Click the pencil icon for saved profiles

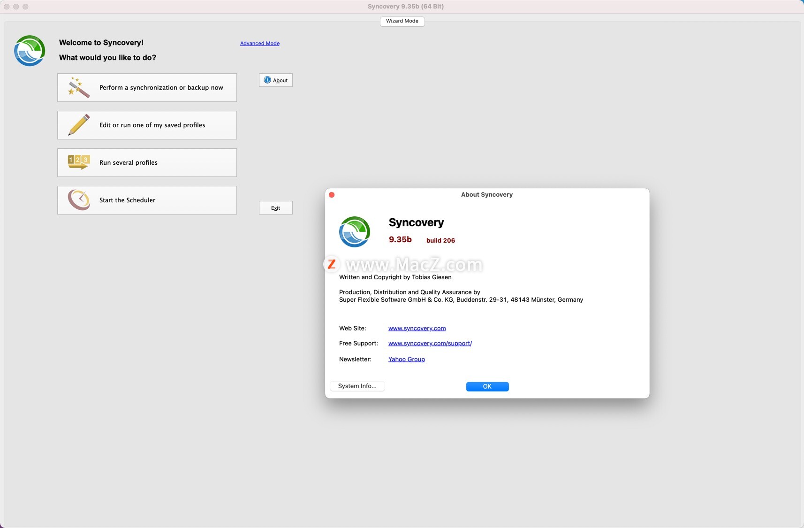point(79,125)
